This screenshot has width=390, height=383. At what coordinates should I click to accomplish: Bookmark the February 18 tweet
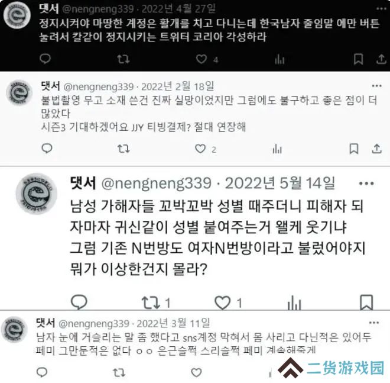354,149
